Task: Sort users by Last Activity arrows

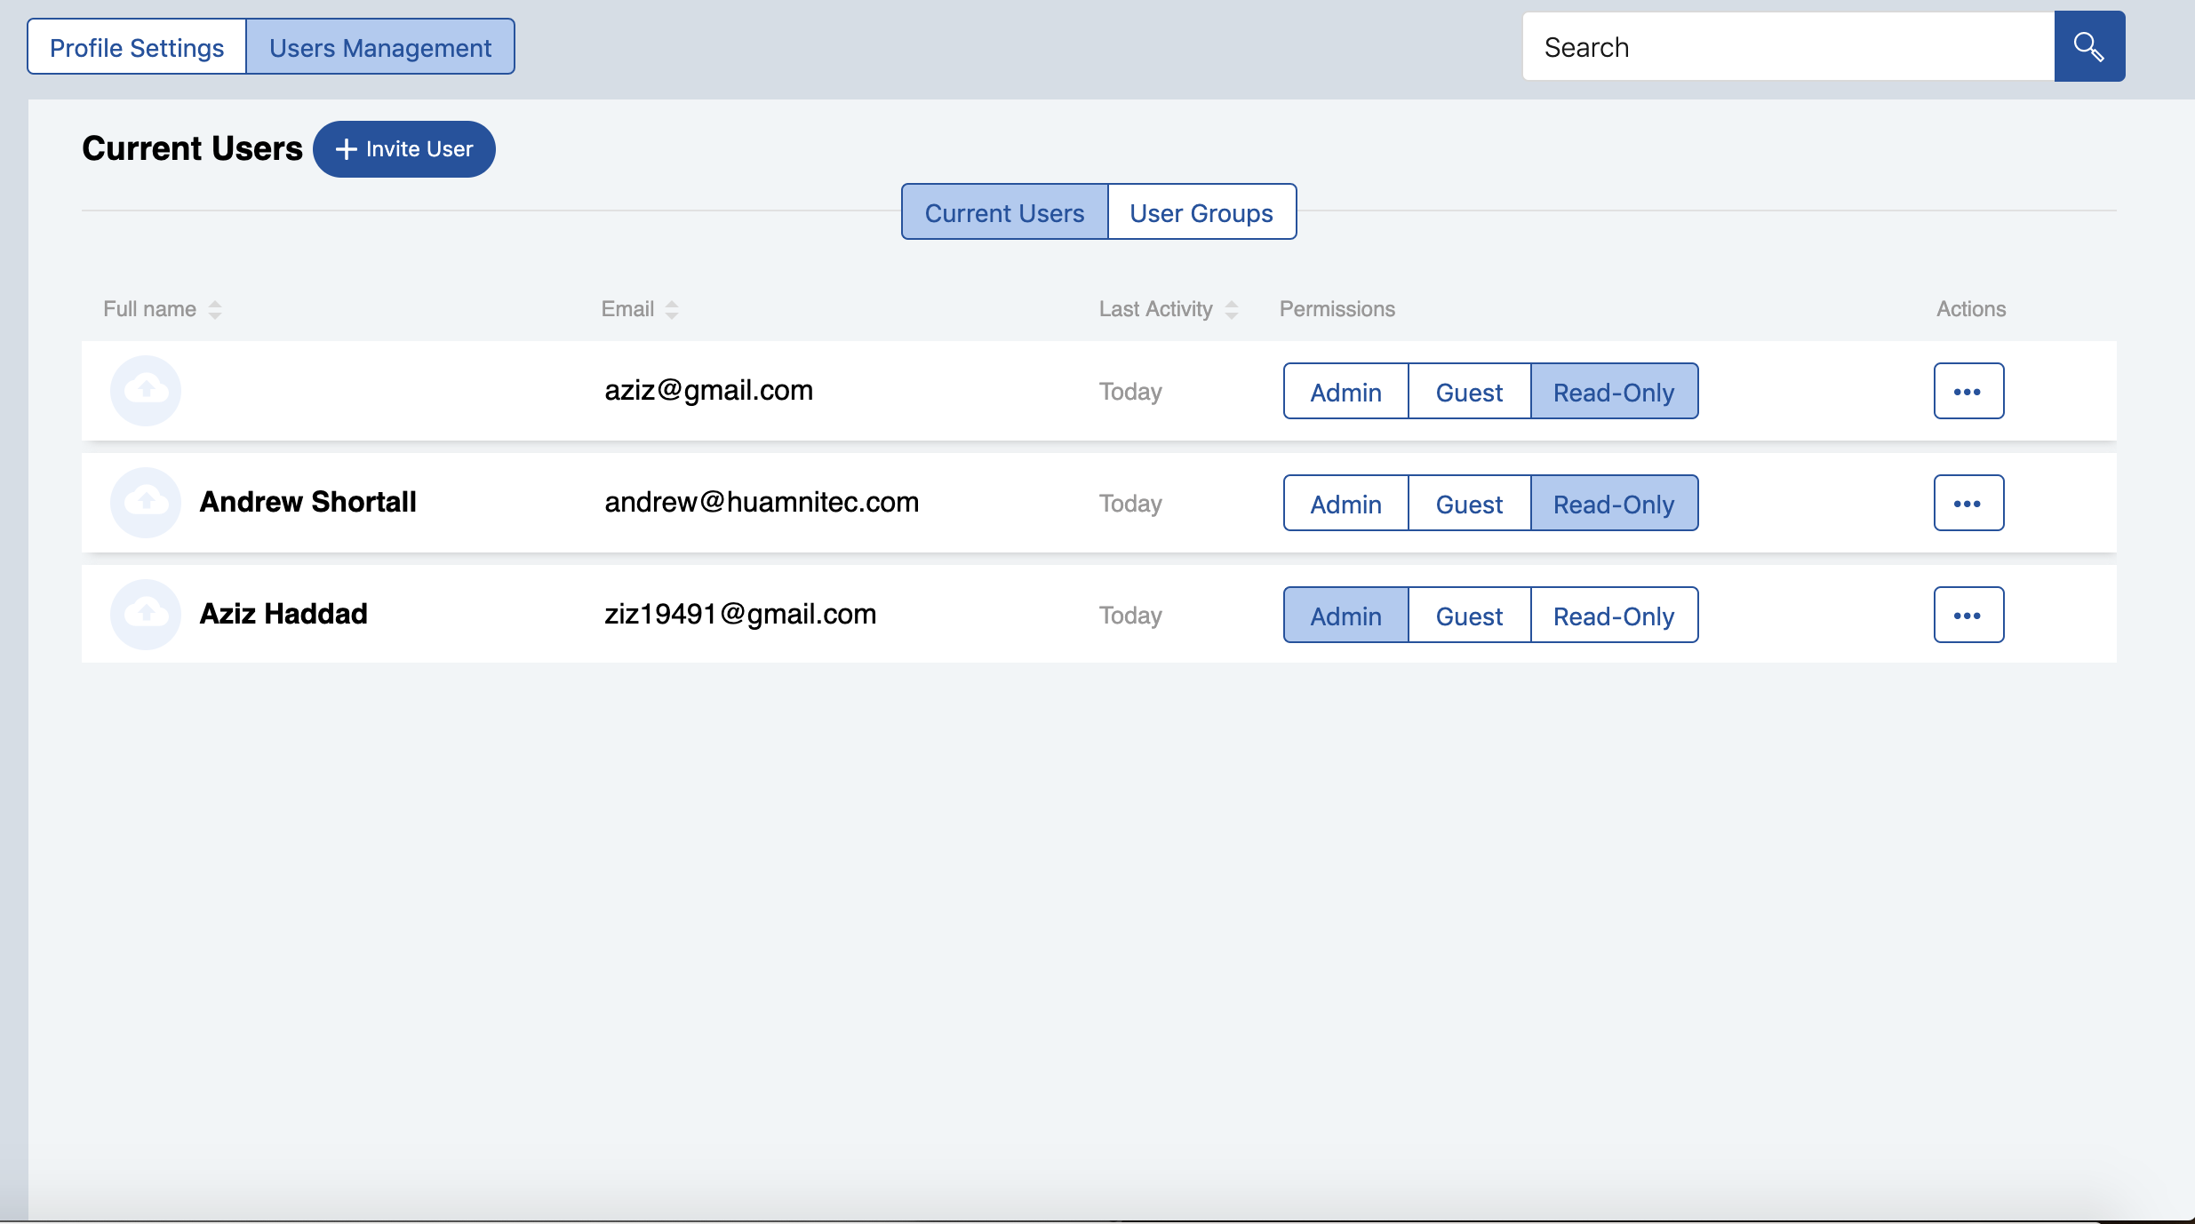Action: tap(1231, 309)
